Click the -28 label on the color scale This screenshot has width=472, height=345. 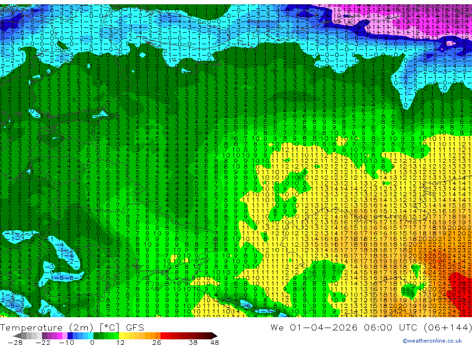[x=15, y=343]
